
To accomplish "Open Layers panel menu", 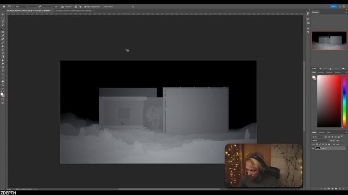I will click(346, 132).
